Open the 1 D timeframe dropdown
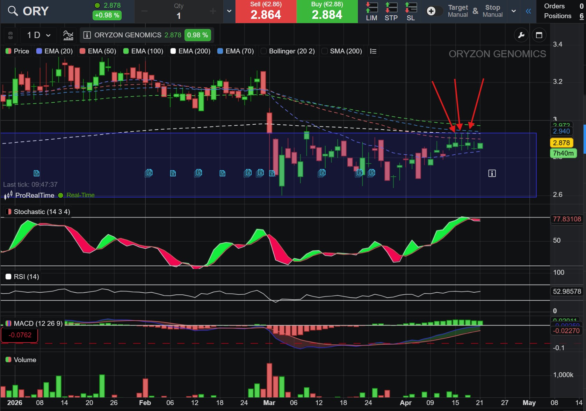This screenshot has width=586, height=411. [x=39, y=35]
